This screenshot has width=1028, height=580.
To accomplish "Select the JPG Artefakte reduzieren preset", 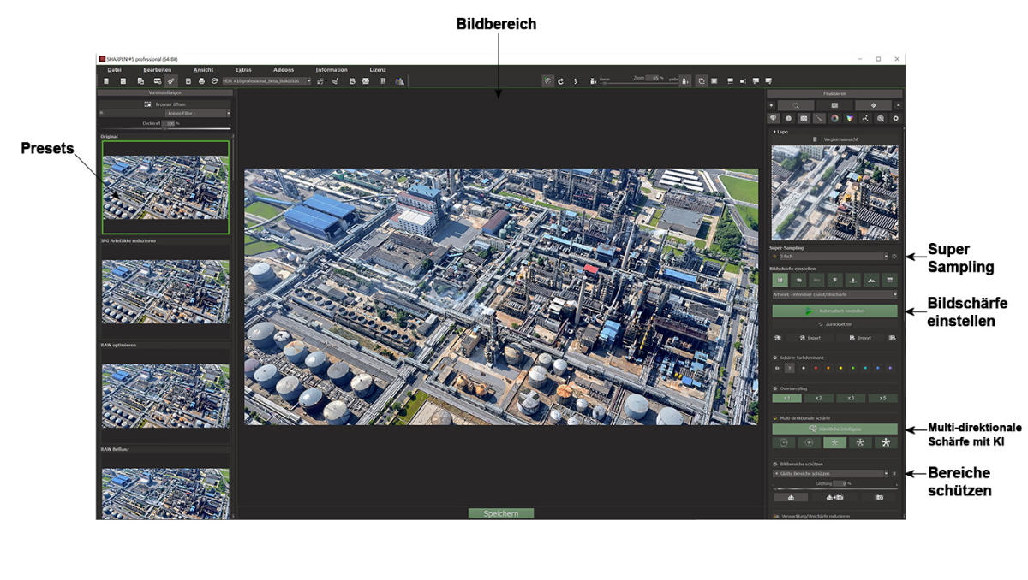I will tap(165, 291).
